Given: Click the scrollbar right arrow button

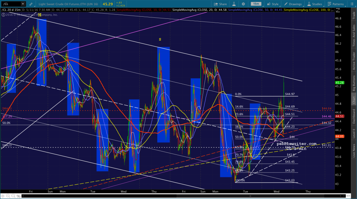Looking at the screenshot, I should coord(344,196).
